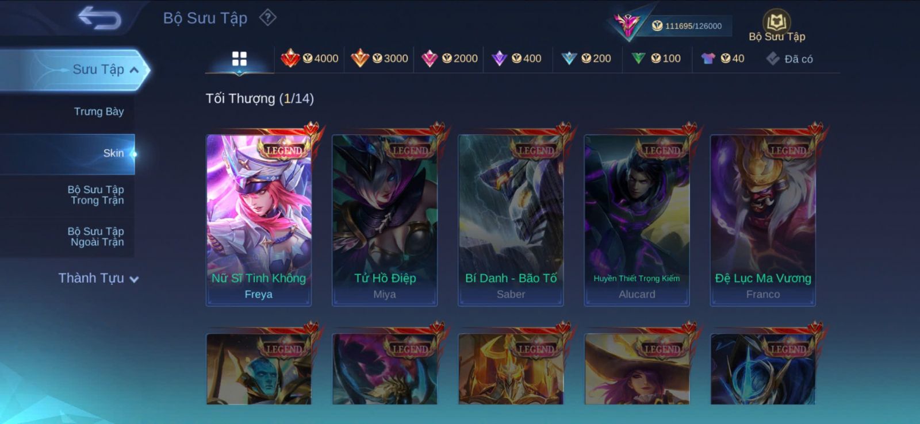Select Freya's Nữ Sĩ Tinh Không skin

pyautogui.click(x=259, y=220)
